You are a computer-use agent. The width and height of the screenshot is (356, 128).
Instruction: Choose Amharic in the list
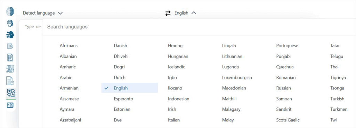tap(68, 67)
